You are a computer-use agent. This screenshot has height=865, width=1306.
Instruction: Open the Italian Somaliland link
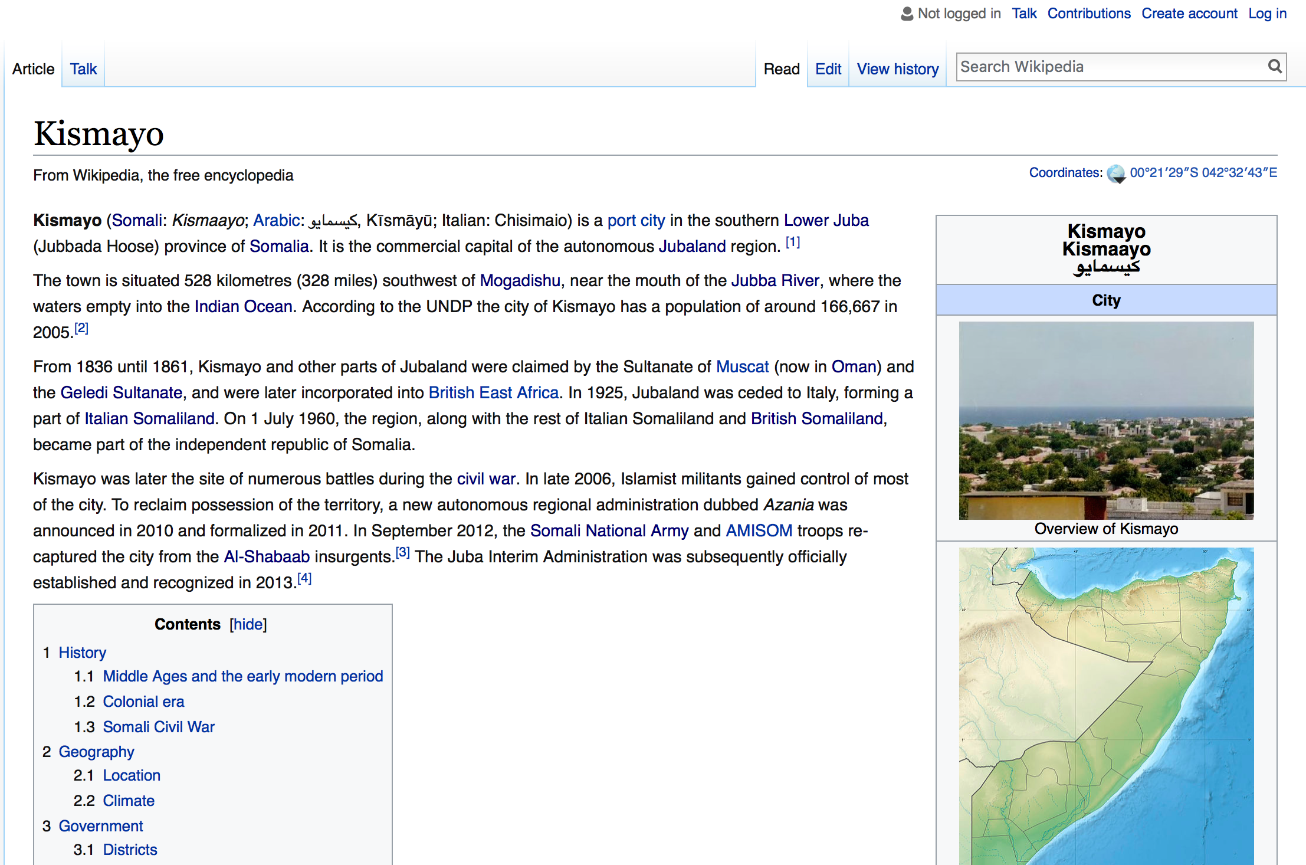[149, 418]
